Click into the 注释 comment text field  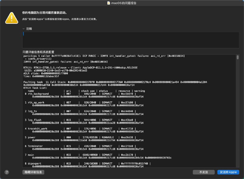point(131,40)
